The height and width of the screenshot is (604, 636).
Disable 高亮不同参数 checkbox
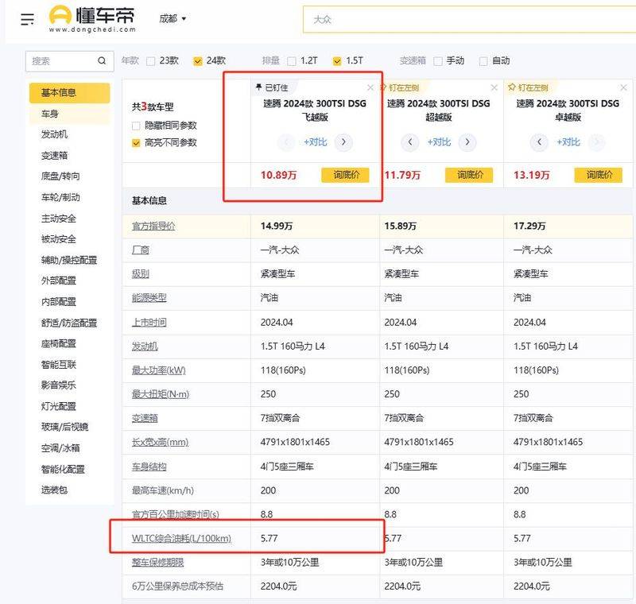[136, 143]
